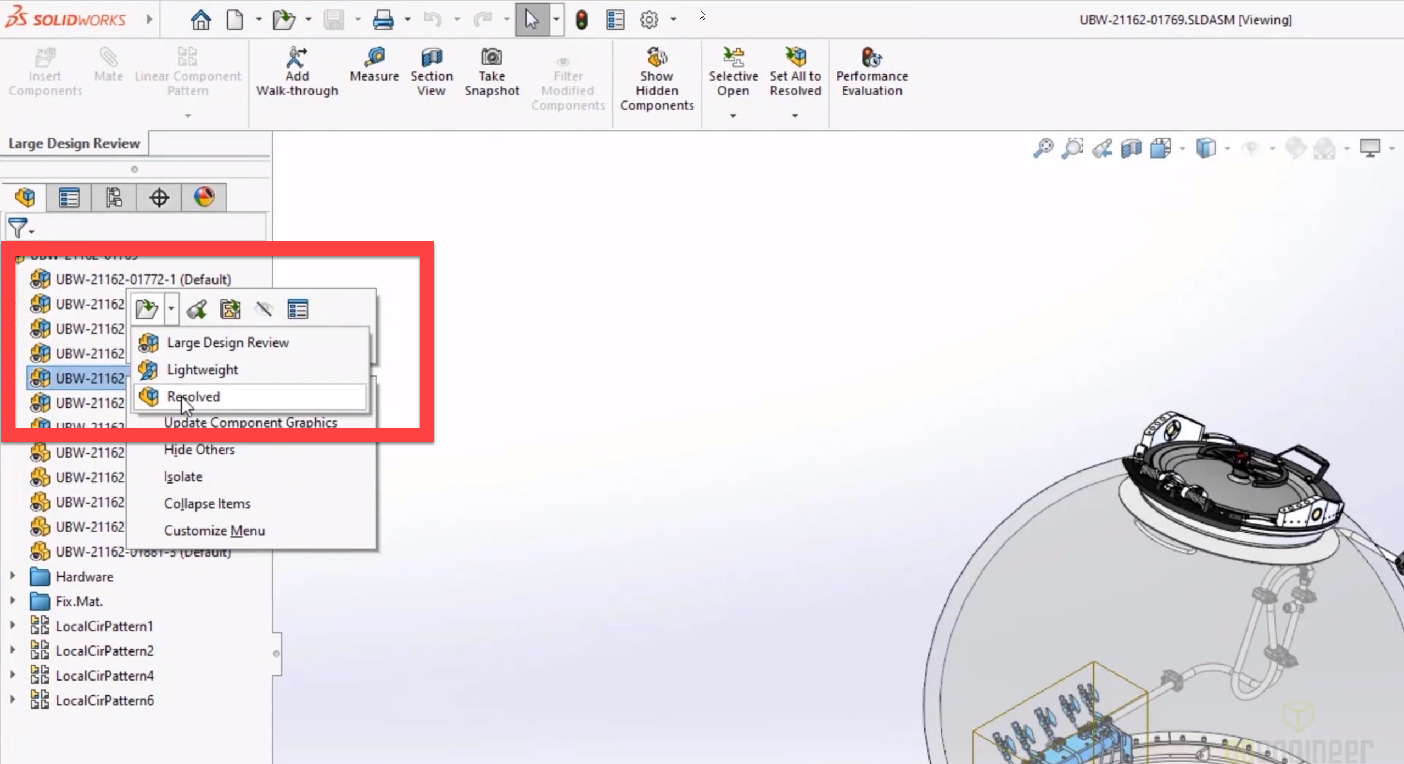
Task: Launch Performance Evaluation
Action: tap(872, 72)
